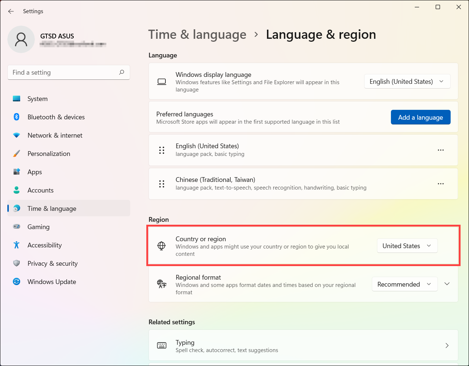Click the Windows Update sync icon

(17, 282)
